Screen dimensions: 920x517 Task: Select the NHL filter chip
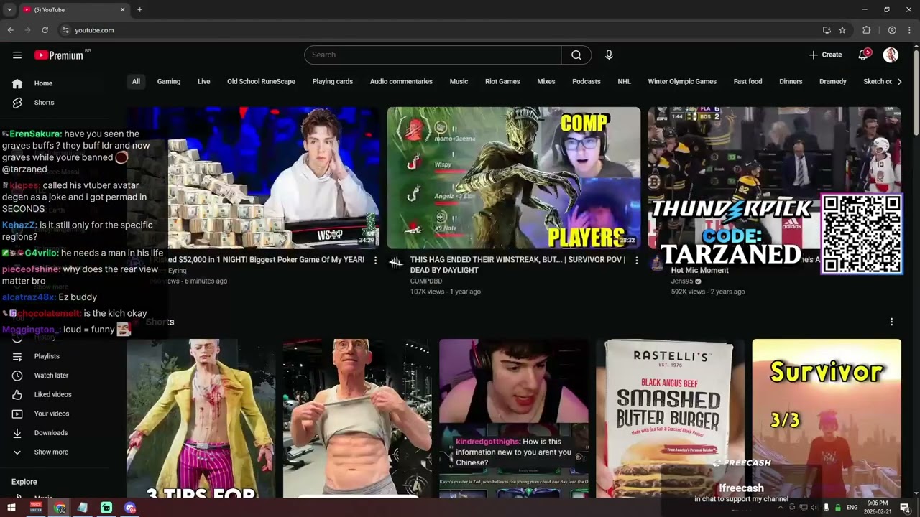(624, 82)
